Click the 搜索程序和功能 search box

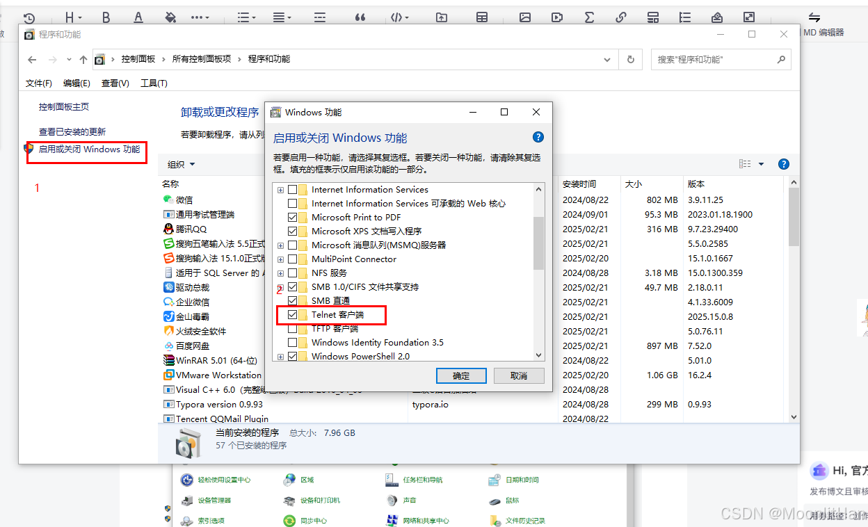(716, 59)
